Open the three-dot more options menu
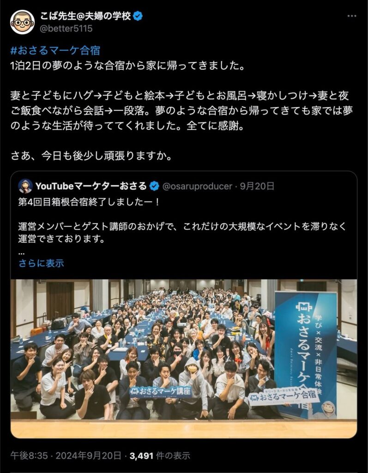368x473 pixels. (x=352, y=16)
